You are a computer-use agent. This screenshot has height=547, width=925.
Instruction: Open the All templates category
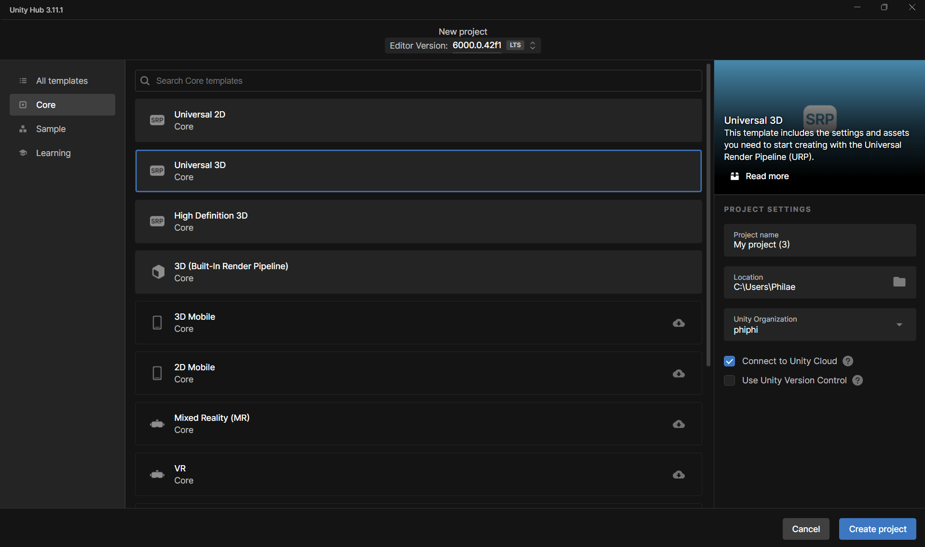click(62, 81)
